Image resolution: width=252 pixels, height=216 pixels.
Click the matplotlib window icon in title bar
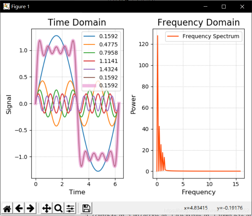[6, 6]
